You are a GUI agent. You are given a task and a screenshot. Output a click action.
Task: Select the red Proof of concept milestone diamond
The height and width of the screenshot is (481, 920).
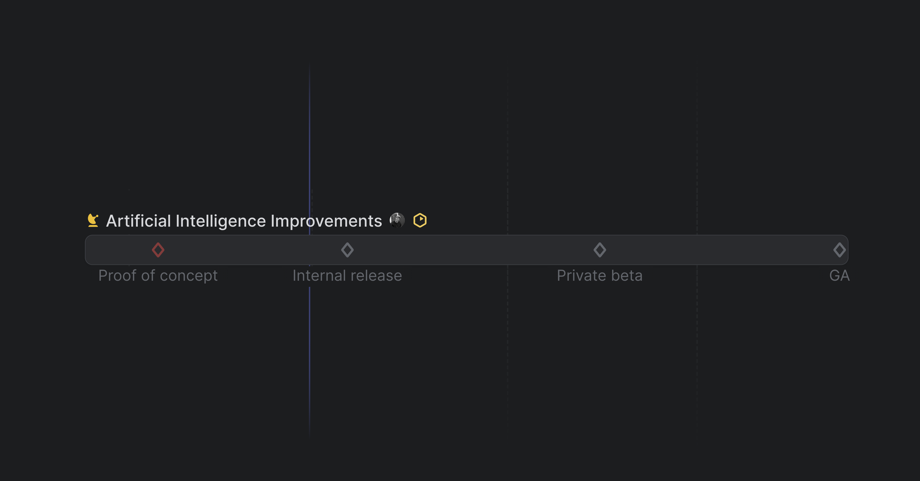coord(158,250)
